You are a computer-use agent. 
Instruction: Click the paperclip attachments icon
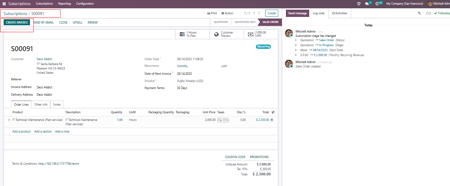(419, 13)
